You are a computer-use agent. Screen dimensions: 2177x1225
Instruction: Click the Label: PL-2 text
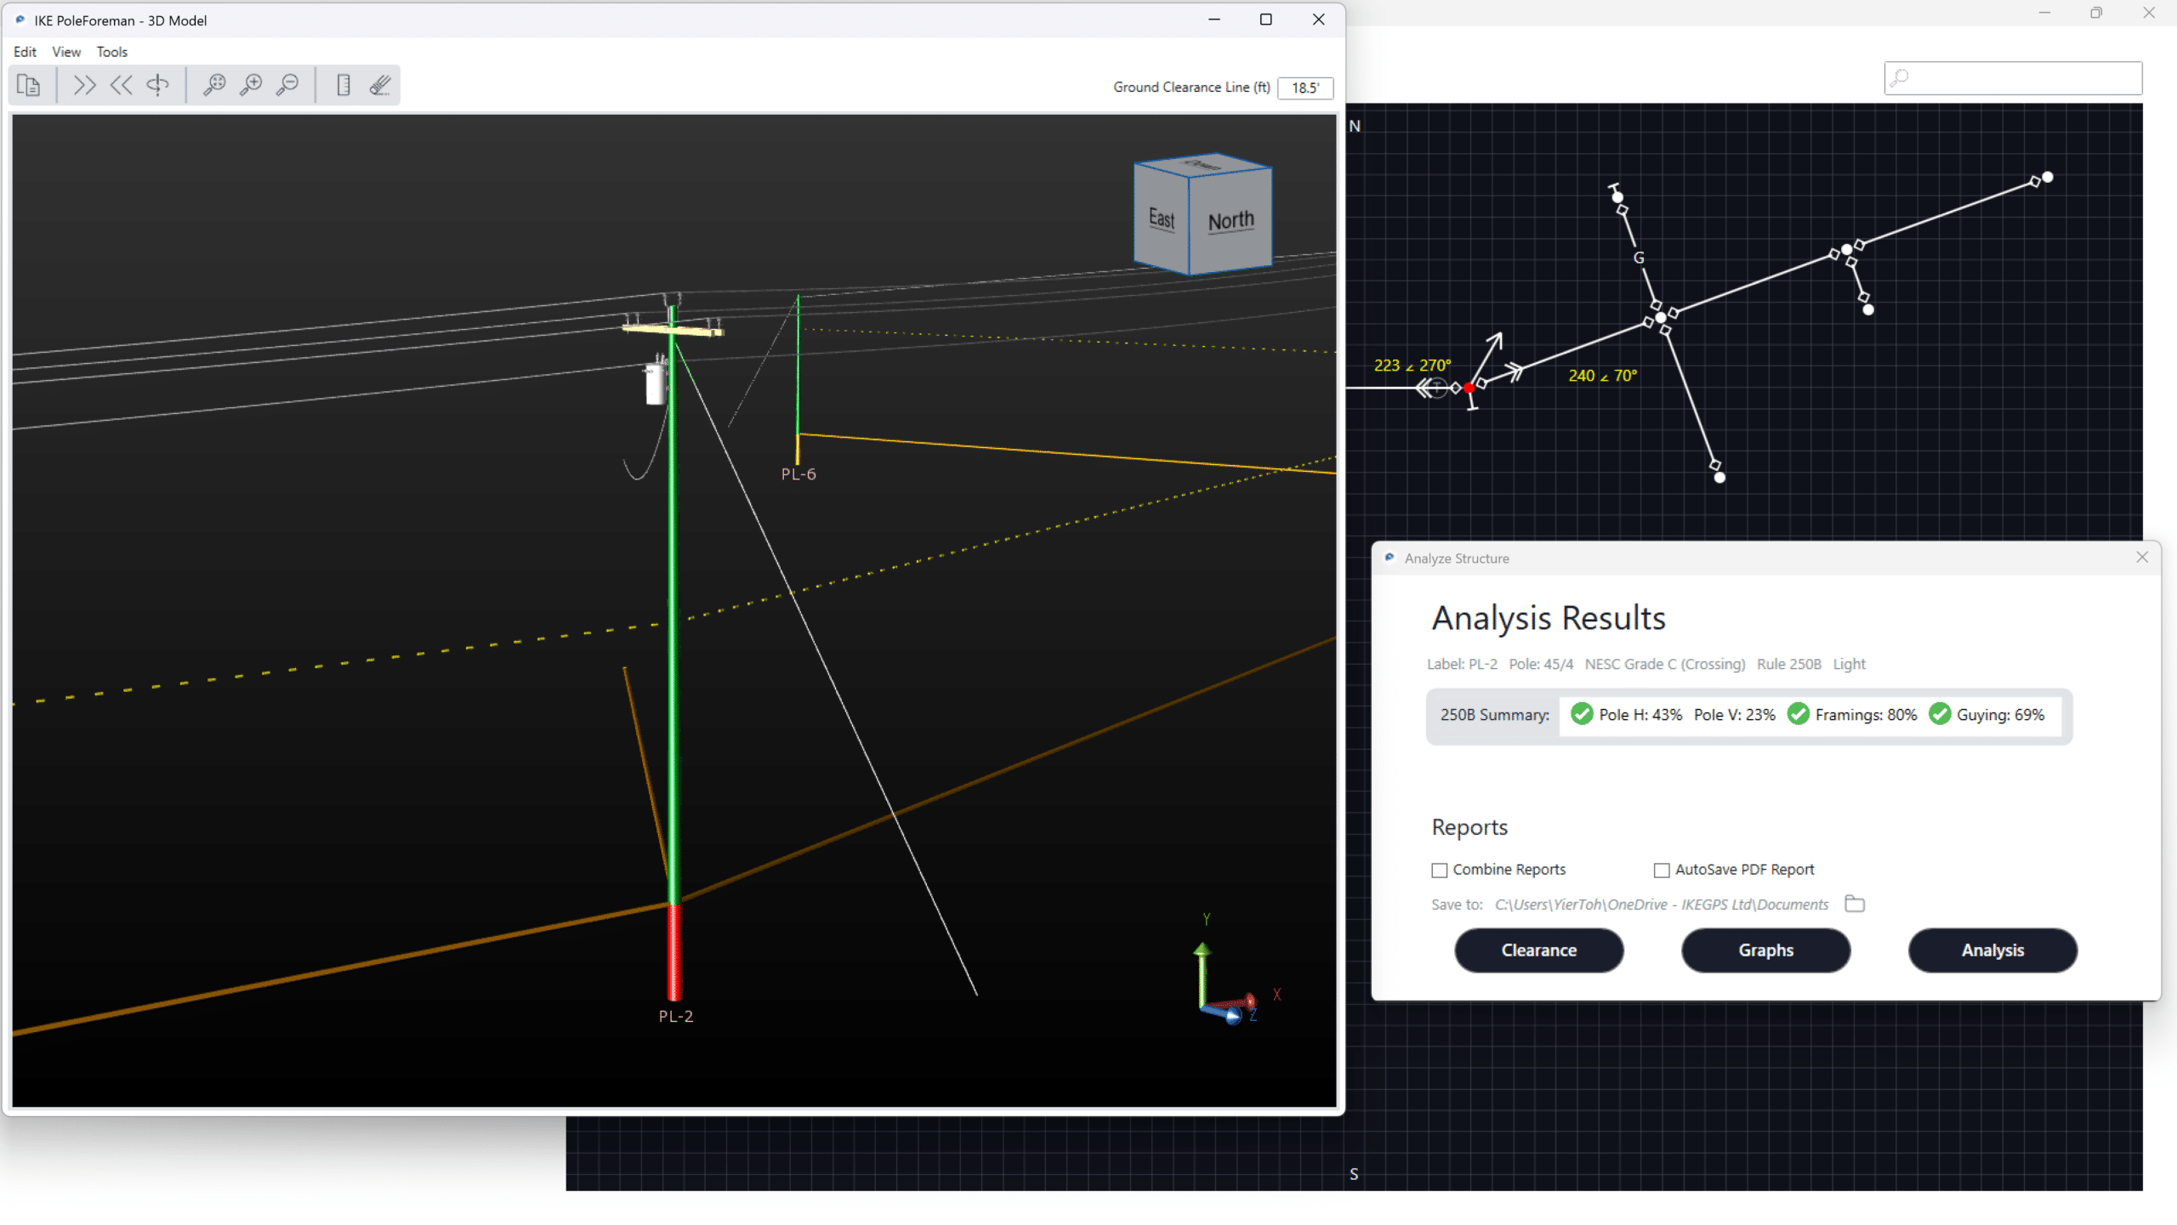1462,664
